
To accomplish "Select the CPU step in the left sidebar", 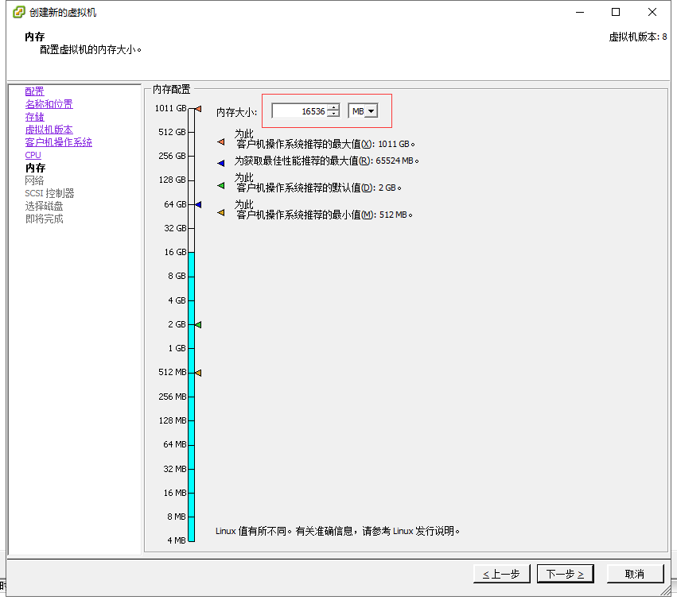I will pos(33,154).
